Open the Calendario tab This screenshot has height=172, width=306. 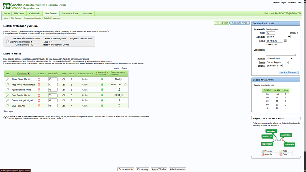pyautogui.click(x=34, y=13)
